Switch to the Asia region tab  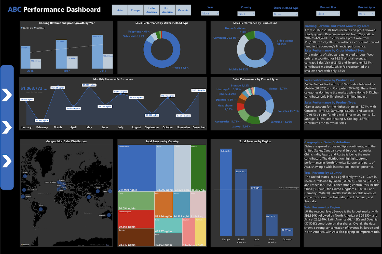pyautogui.click(x=120, y=10)
